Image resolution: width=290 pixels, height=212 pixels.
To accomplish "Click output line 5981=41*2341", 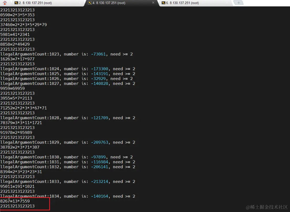I will tap(15, 34).
